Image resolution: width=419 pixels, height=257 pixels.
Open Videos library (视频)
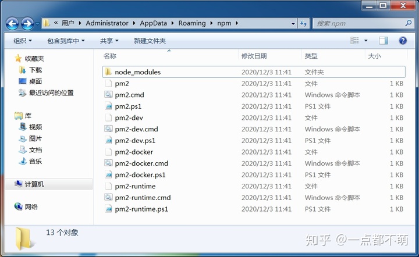30,127
